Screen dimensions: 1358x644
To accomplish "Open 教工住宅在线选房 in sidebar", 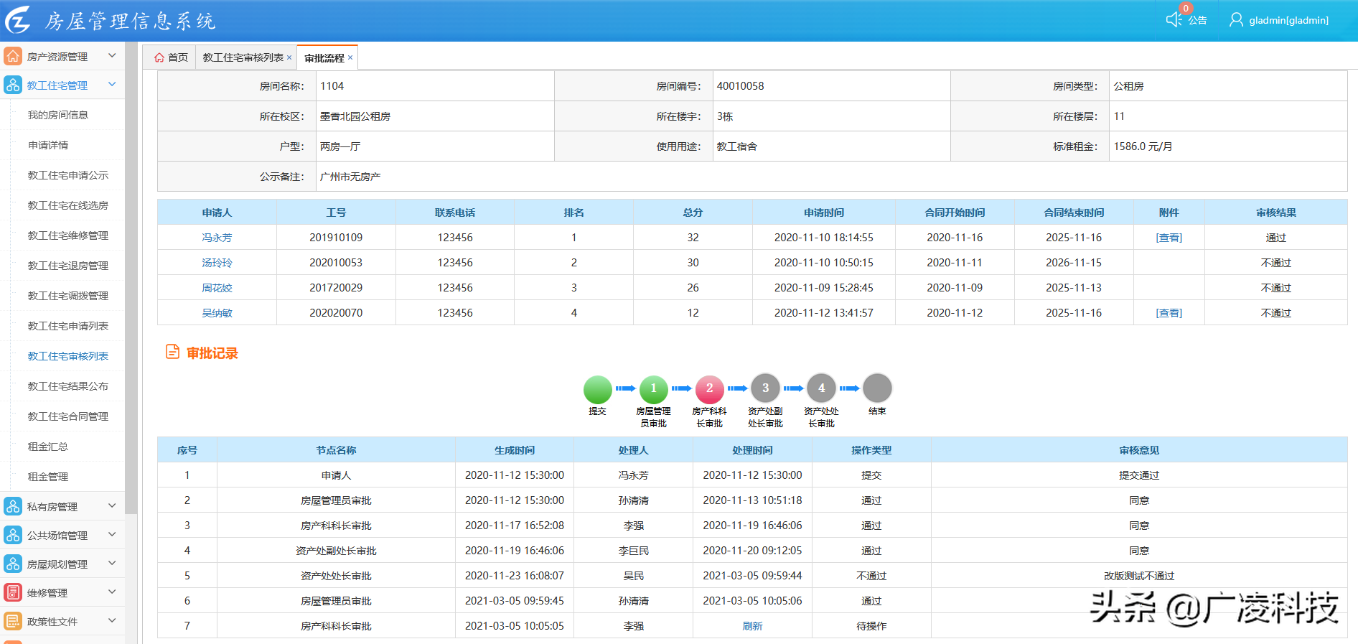I will click(x=68, y=205).
